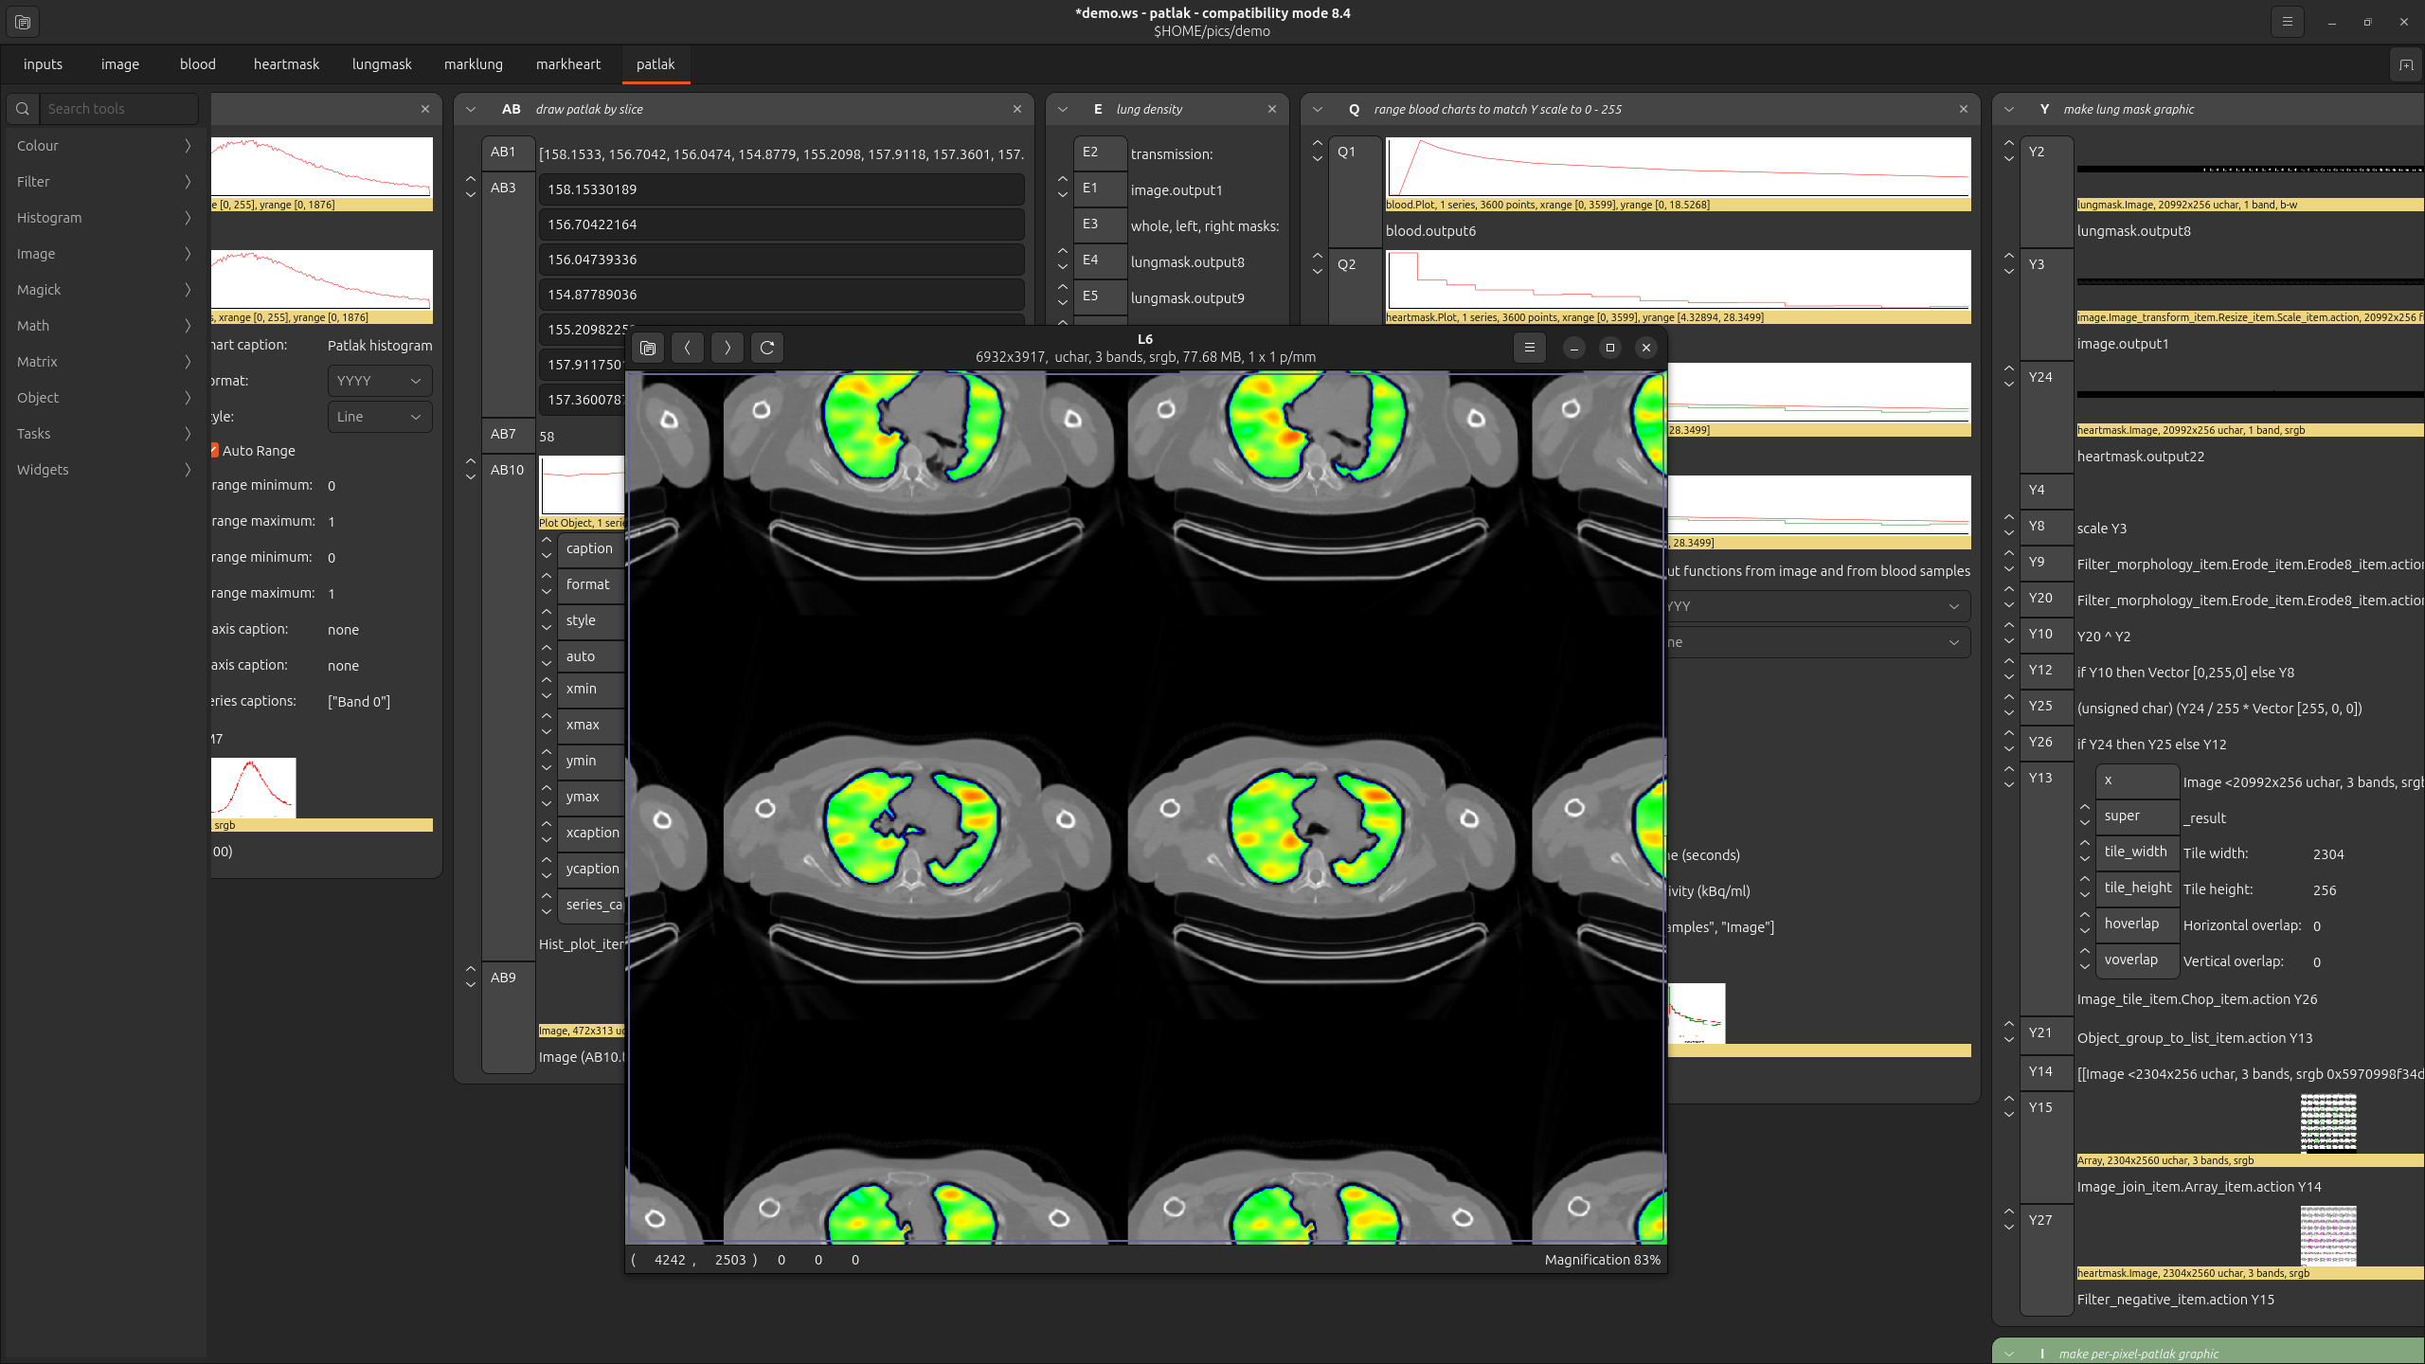Switch to the image tab
Viewport: 2425px width, 1364px height.
(120, 64)
